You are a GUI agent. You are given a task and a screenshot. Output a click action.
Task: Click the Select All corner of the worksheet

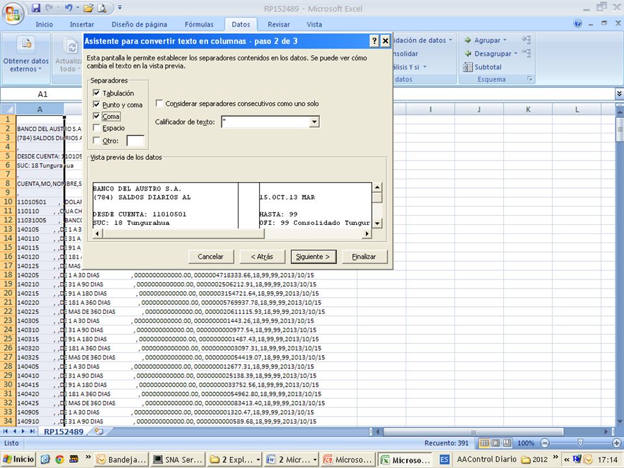coord(8,109)
